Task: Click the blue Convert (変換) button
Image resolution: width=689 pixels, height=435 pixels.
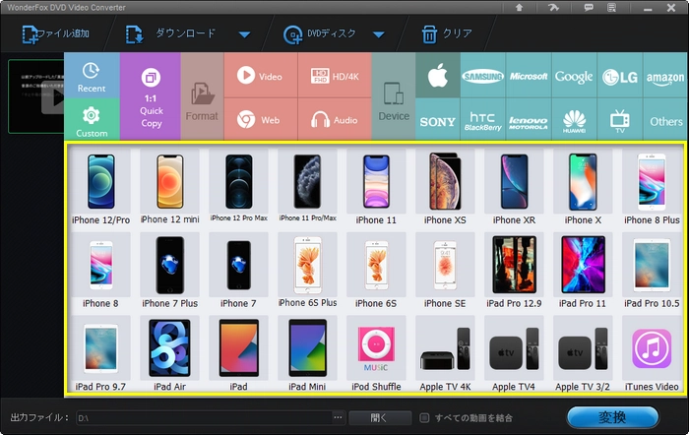Action: 612,417
